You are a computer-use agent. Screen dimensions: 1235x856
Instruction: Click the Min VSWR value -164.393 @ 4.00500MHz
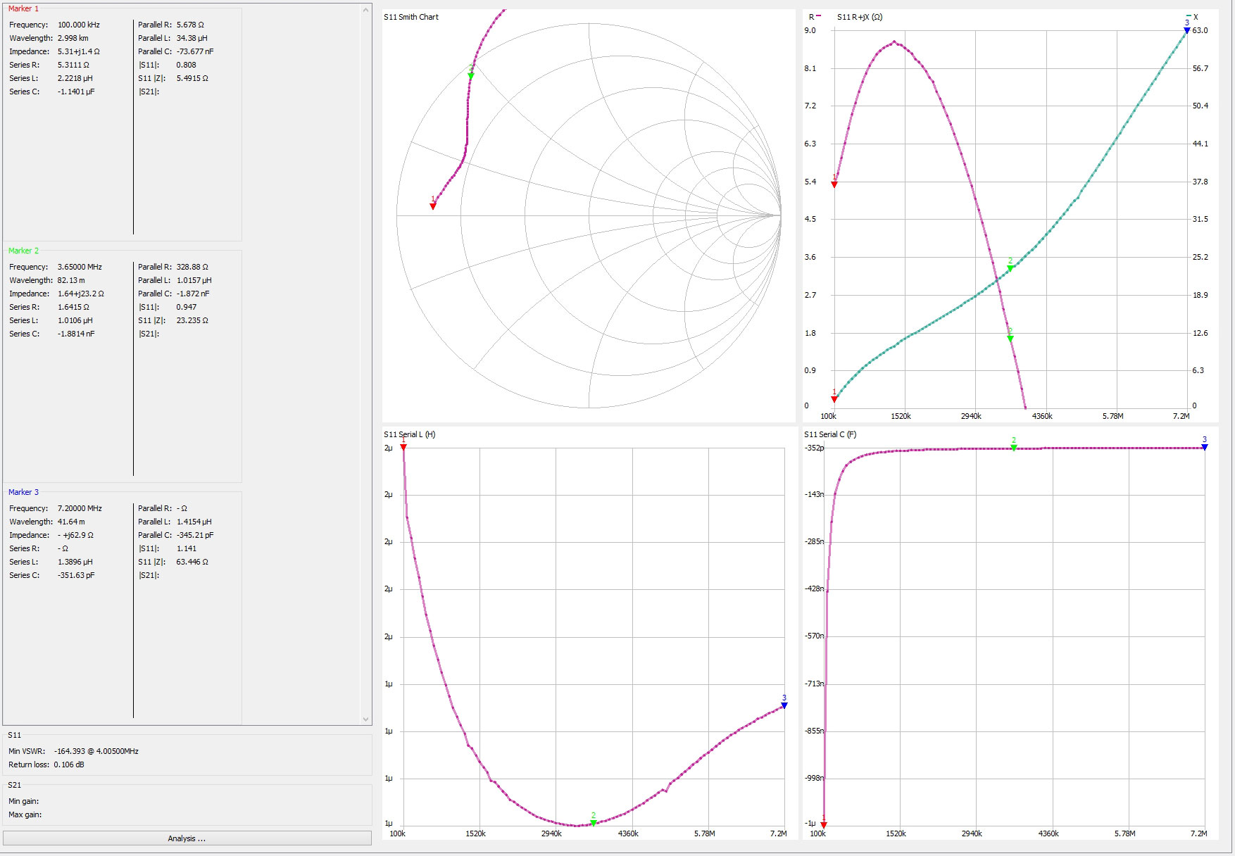(x=96, y=751)
